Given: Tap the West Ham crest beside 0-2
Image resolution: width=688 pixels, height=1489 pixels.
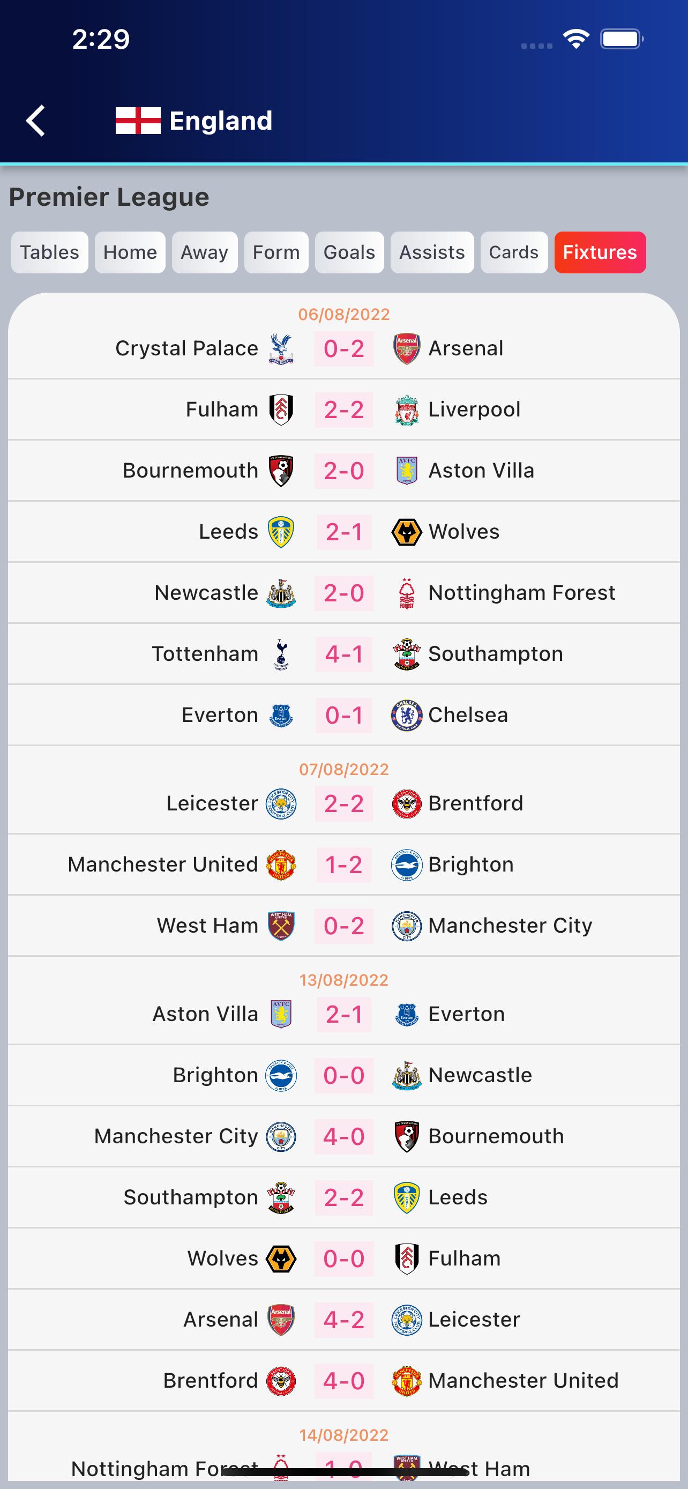Looking at the screenshot, I should [x=281, y=926].
